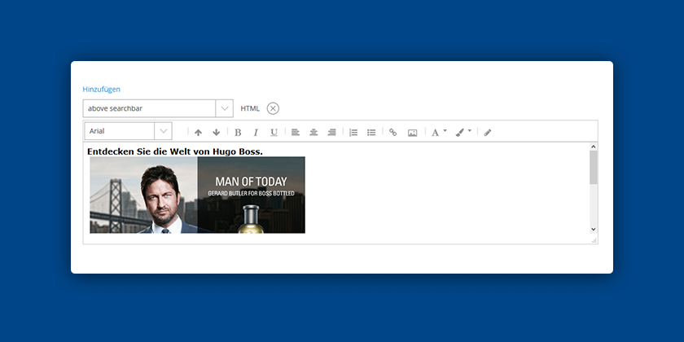Click the vertical scrollbar thumb
684x342 pixels.
coord(594,168)
